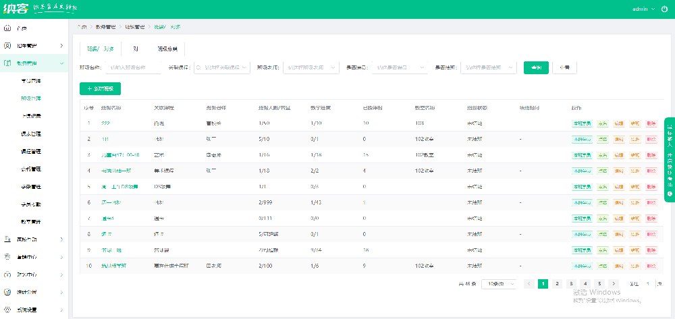
Task: Click the green class students button in row 2
Action: [x=582, y=140]
